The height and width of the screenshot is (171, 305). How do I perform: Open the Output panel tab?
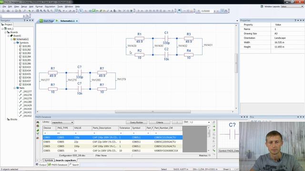[41, 165]
